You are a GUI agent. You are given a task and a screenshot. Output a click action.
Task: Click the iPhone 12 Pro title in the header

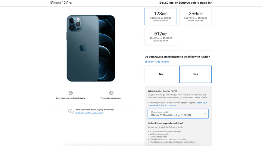(61, 3)
